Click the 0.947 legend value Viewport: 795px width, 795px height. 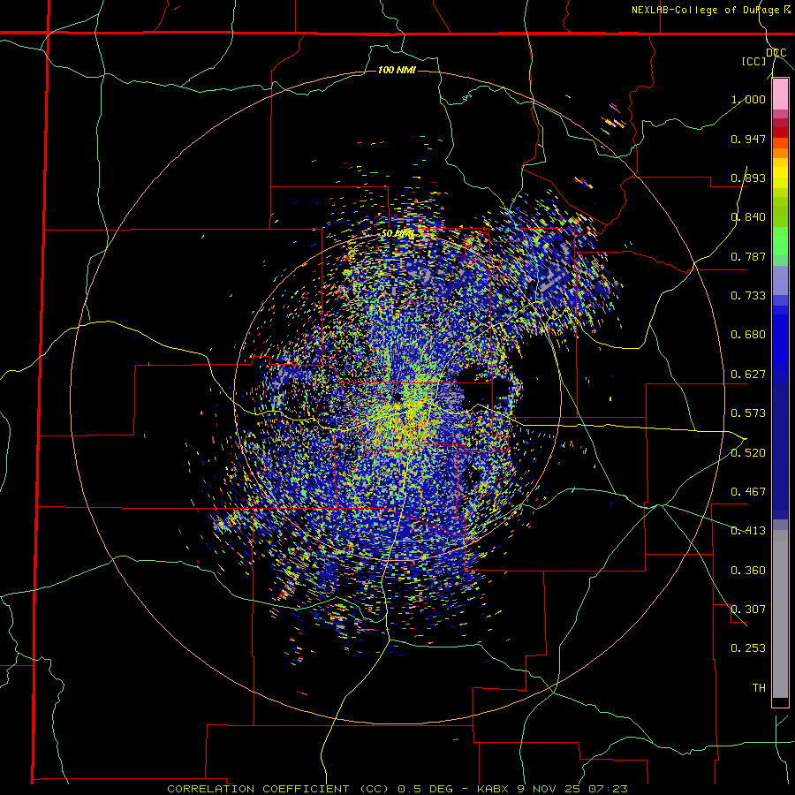(x=748, y=139)
